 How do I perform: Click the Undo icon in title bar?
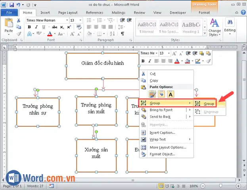tap(18, 5)
